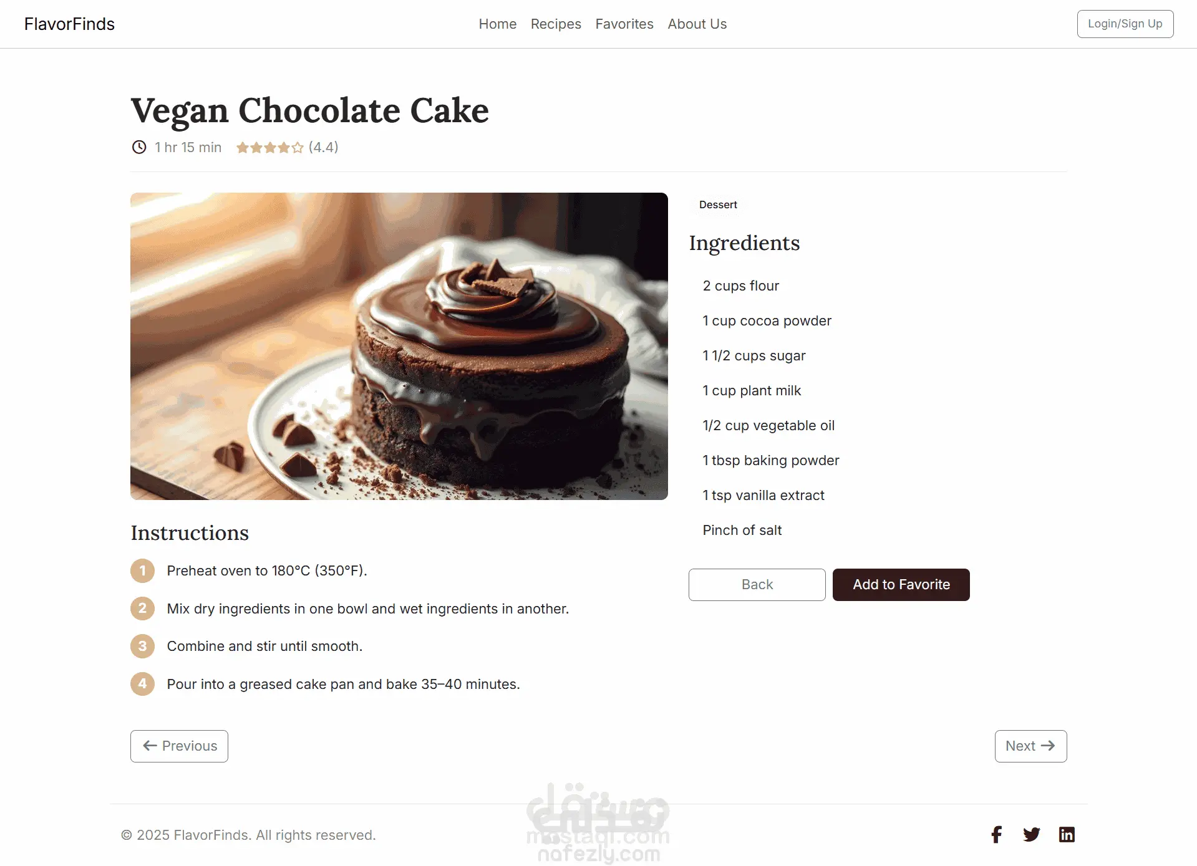Screen dimensions: 1197x866
Task: Open the Twitter bird icon
Action: 1031,834
